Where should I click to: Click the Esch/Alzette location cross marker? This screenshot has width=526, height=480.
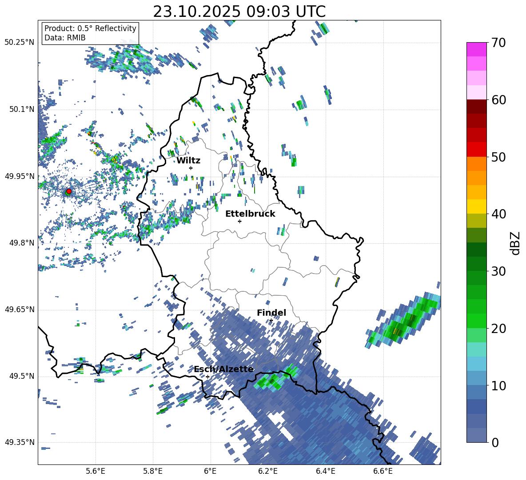click(x=207, y=377)
